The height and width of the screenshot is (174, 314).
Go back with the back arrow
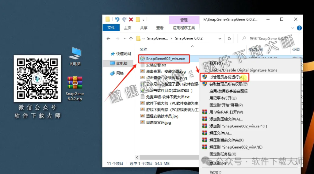pos(109,38)
